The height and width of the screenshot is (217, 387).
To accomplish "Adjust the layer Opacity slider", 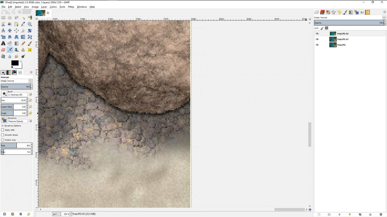I will click(349, 23).
